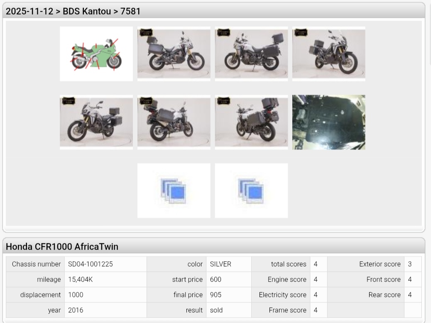The image size is (431, 323).
Task: Open rear view photo with top box upper right
Action: (251, 122)
